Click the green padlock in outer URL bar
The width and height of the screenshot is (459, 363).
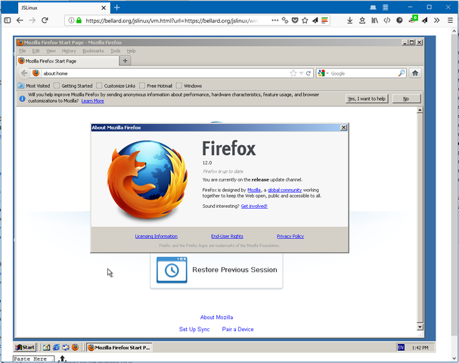click(79, 20)
